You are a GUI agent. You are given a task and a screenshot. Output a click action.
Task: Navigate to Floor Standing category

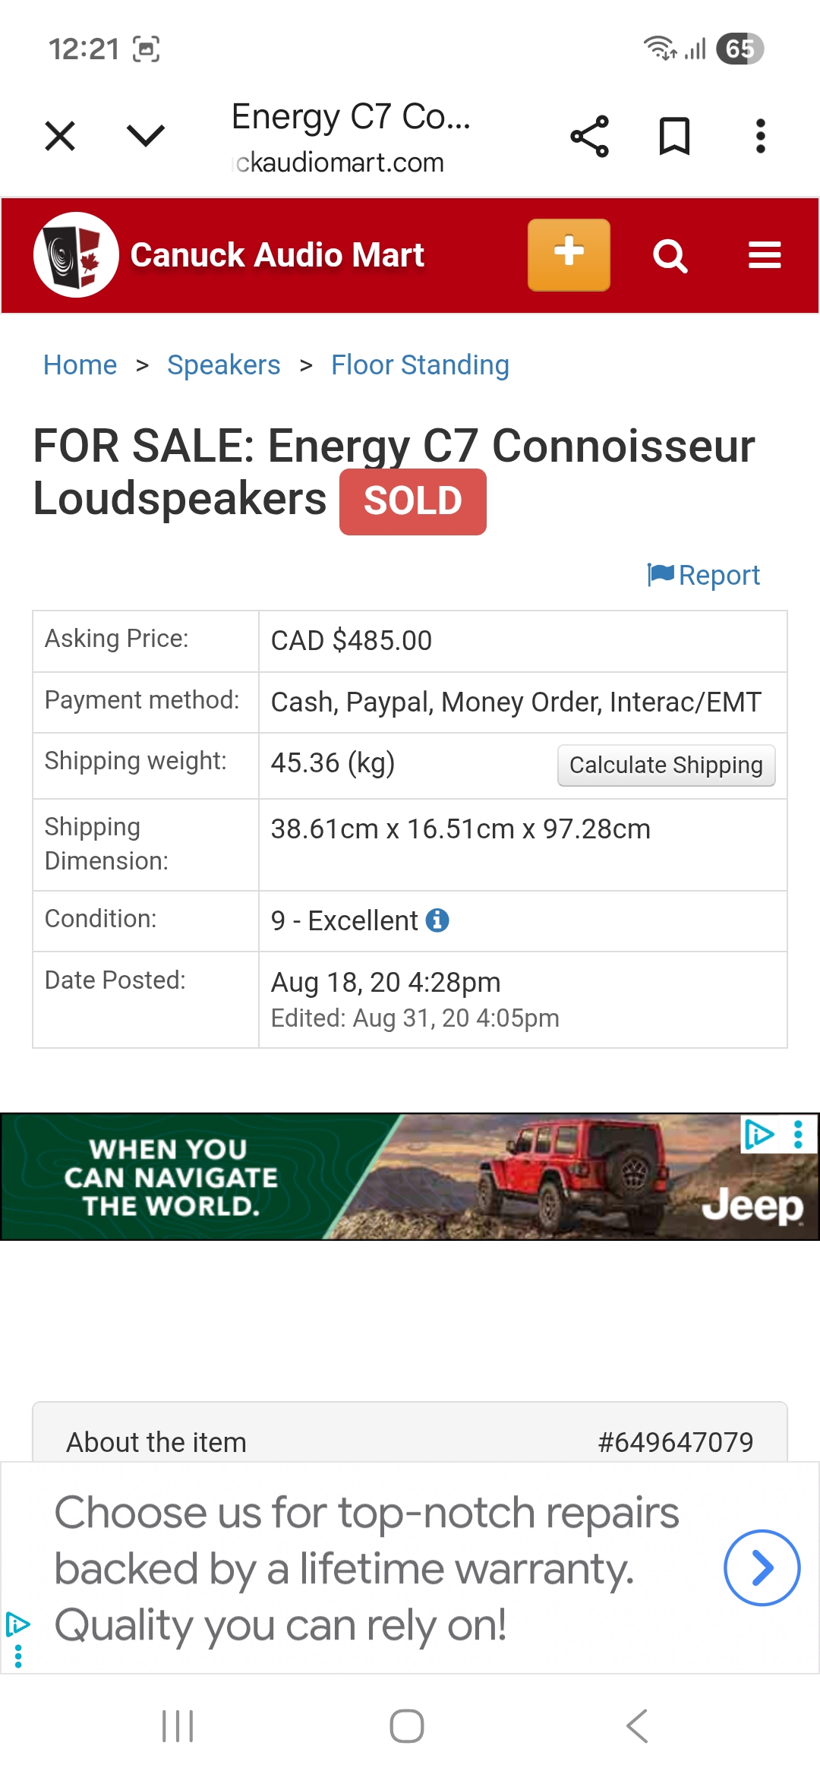(420, 365)
